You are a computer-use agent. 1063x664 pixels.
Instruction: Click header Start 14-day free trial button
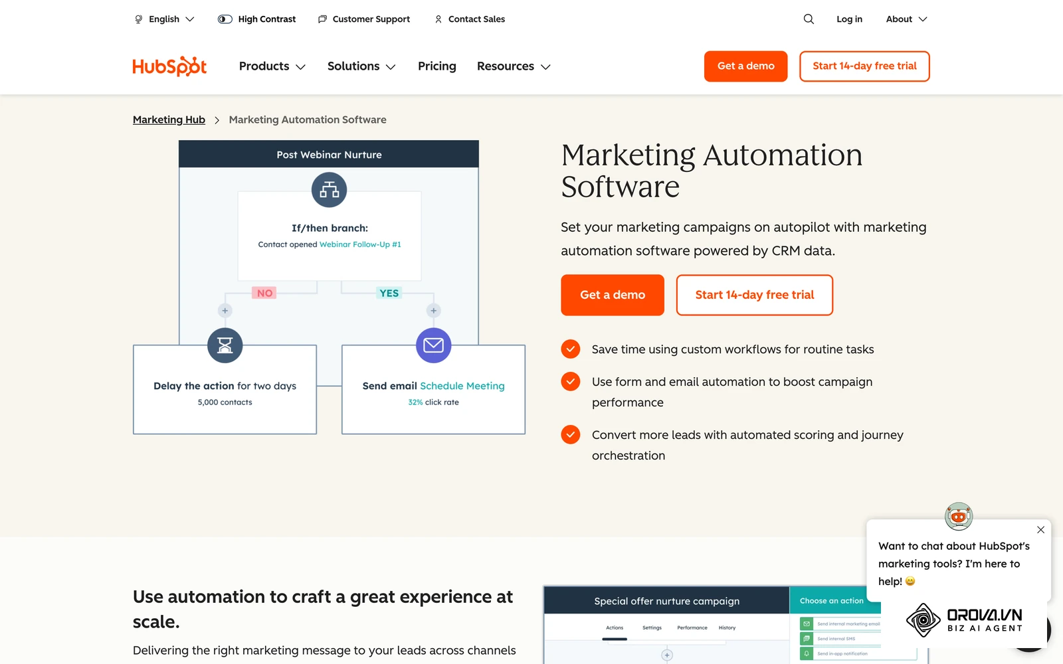[864, 66]
